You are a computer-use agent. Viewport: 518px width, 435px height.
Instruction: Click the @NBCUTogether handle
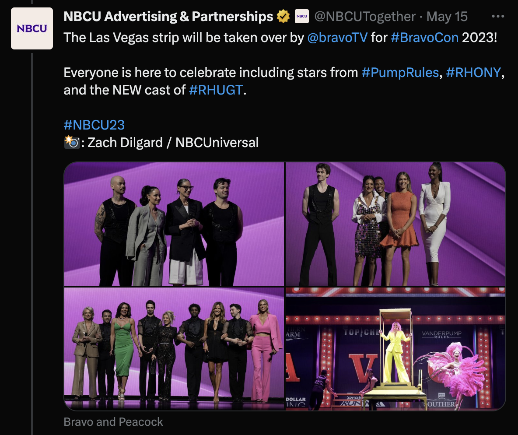point(365,16)
